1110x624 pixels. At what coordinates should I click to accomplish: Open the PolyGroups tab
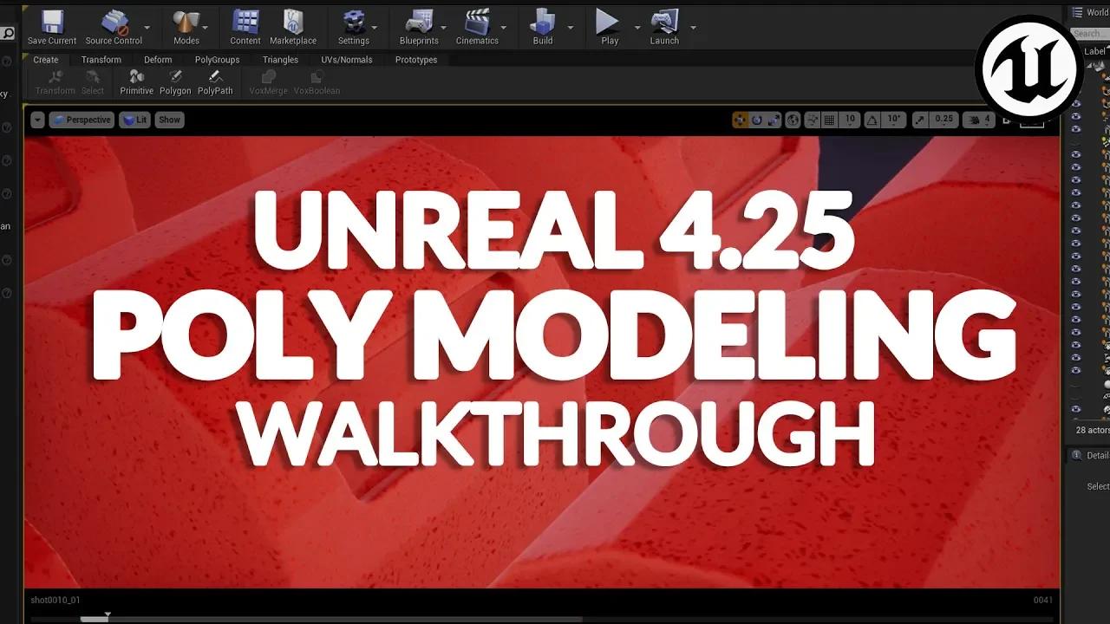click(217, 60)
